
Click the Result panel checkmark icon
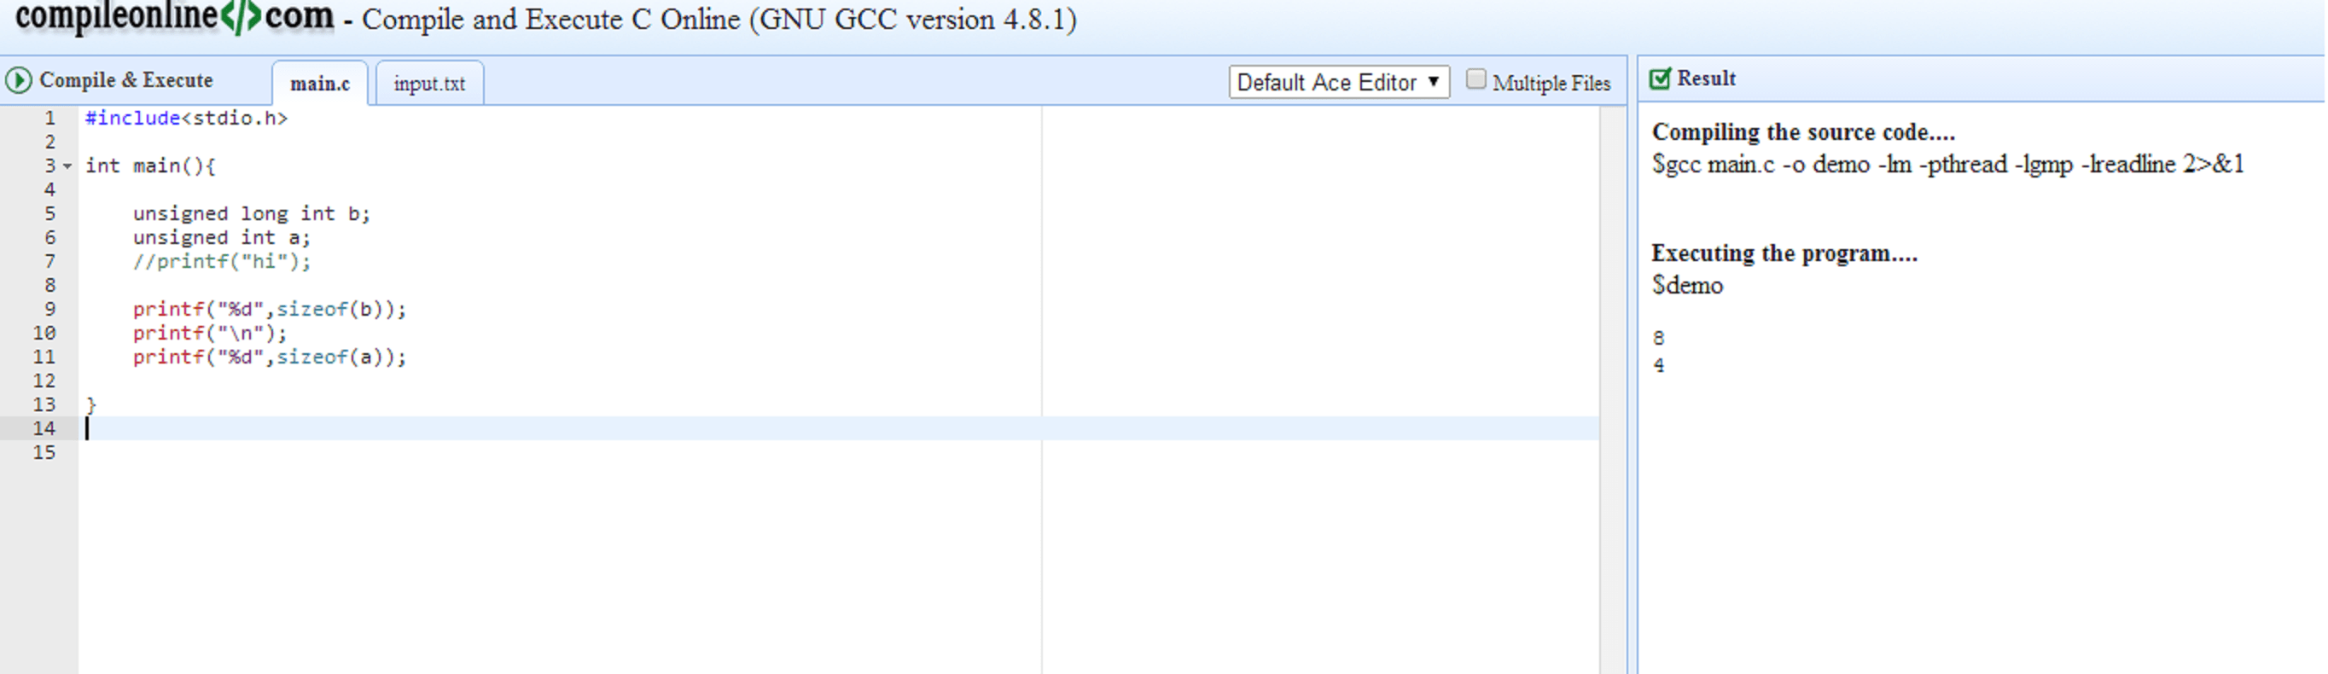click(x=1660, y=78)
